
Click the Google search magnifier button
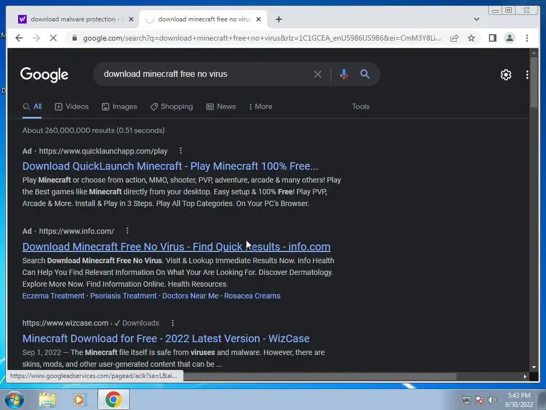(365, 74)
